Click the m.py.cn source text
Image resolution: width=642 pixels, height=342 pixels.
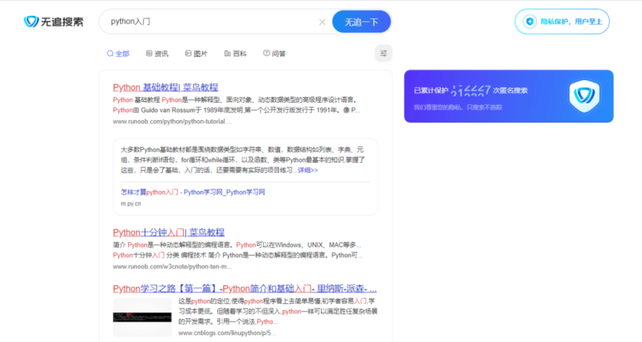click(130, 203)
